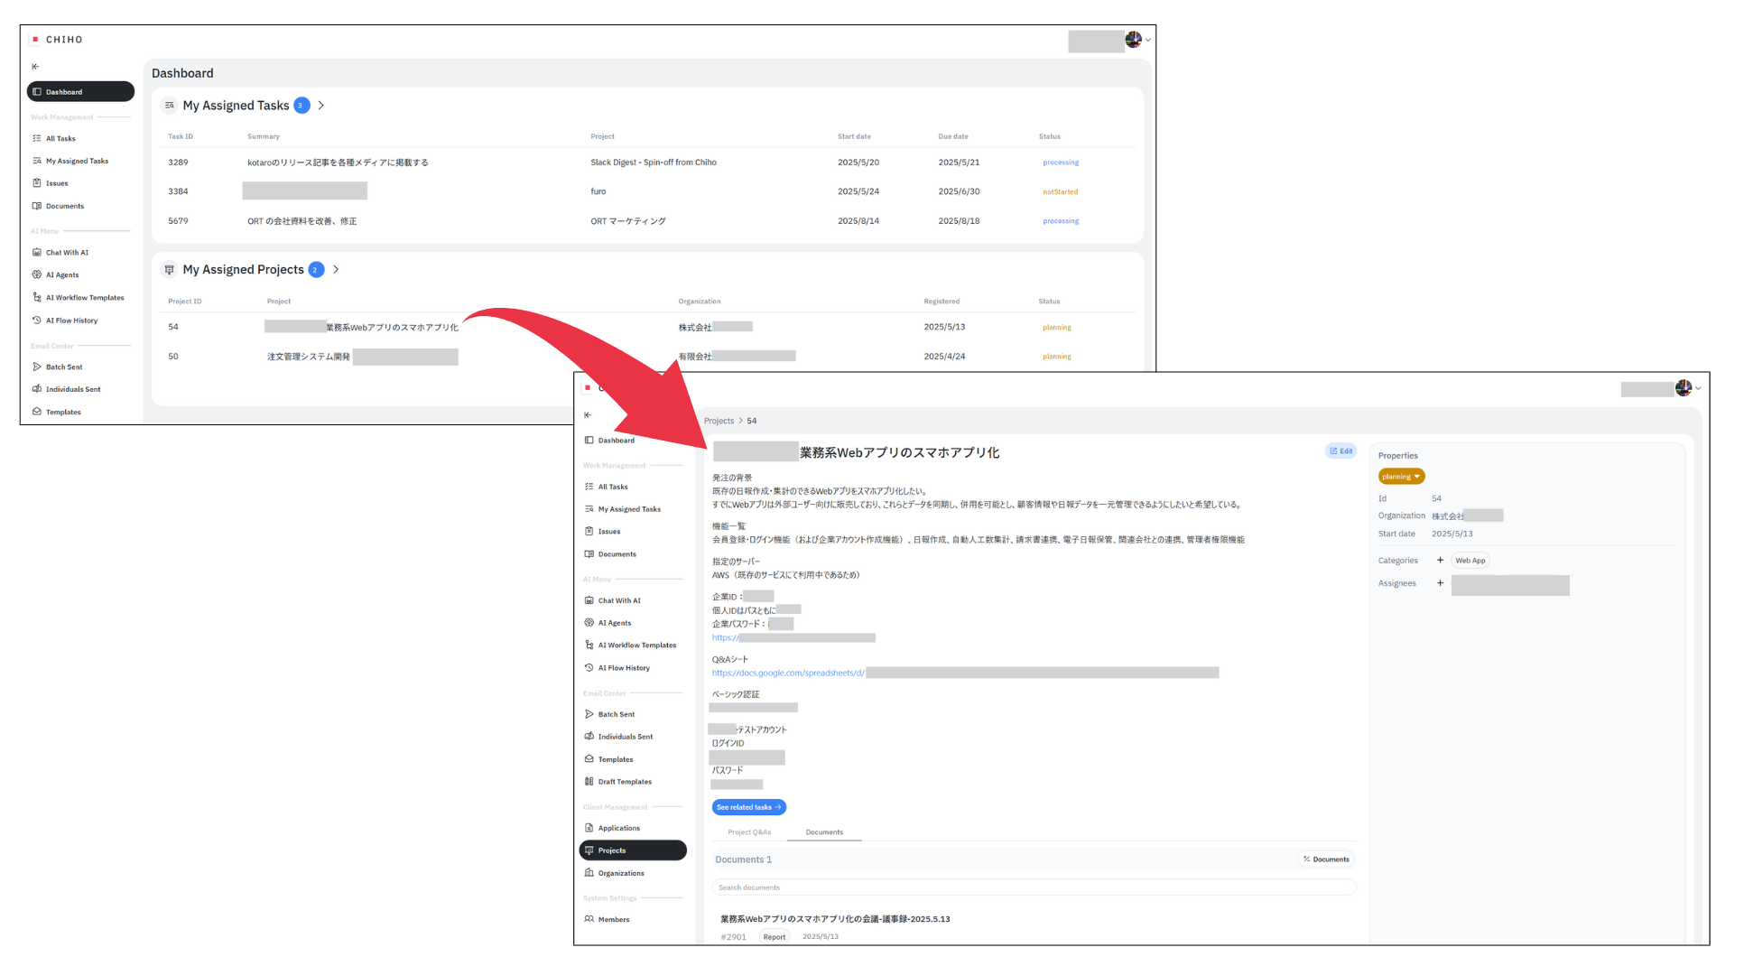
Task: Click the Search documents input field
Action: (1034, 887)
